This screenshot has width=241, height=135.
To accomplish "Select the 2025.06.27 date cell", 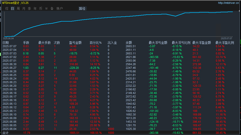I will point(9,68).
